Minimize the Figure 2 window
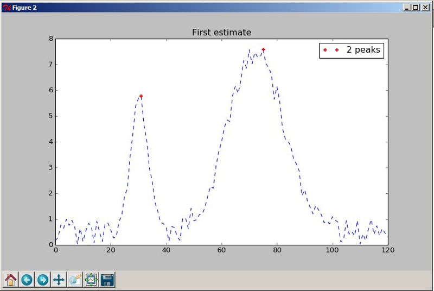The height and width of the screenshot is (291, 434). [406, 8]
